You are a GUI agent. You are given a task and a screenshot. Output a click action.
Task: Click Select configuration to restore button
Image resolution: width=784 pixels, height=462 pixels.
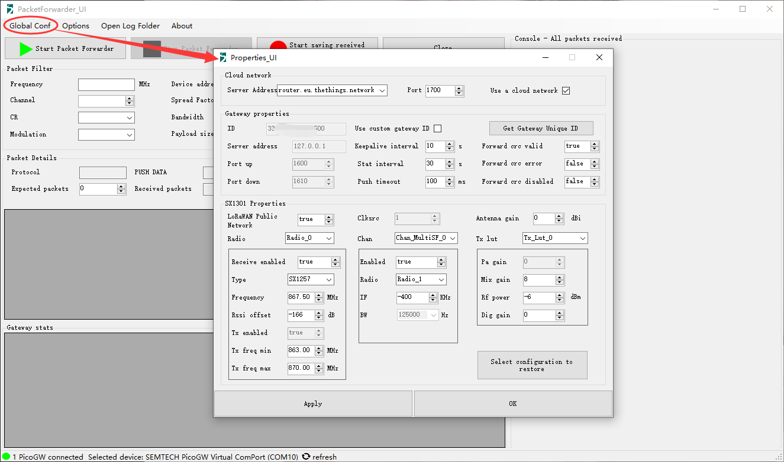532,365
